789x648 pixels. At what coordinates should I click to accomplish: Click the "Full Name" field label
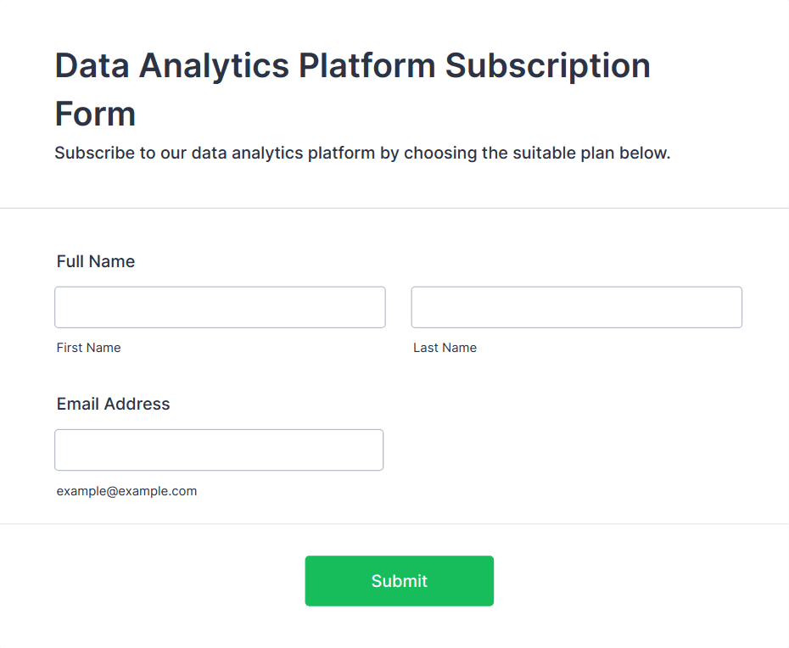pyautogui.click(x=96, y=261)
